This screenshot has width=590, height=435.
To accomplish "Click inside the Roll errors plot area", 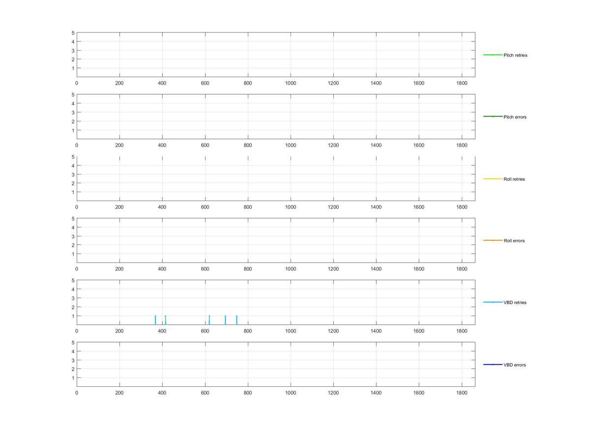I will [x=276, y=240].
